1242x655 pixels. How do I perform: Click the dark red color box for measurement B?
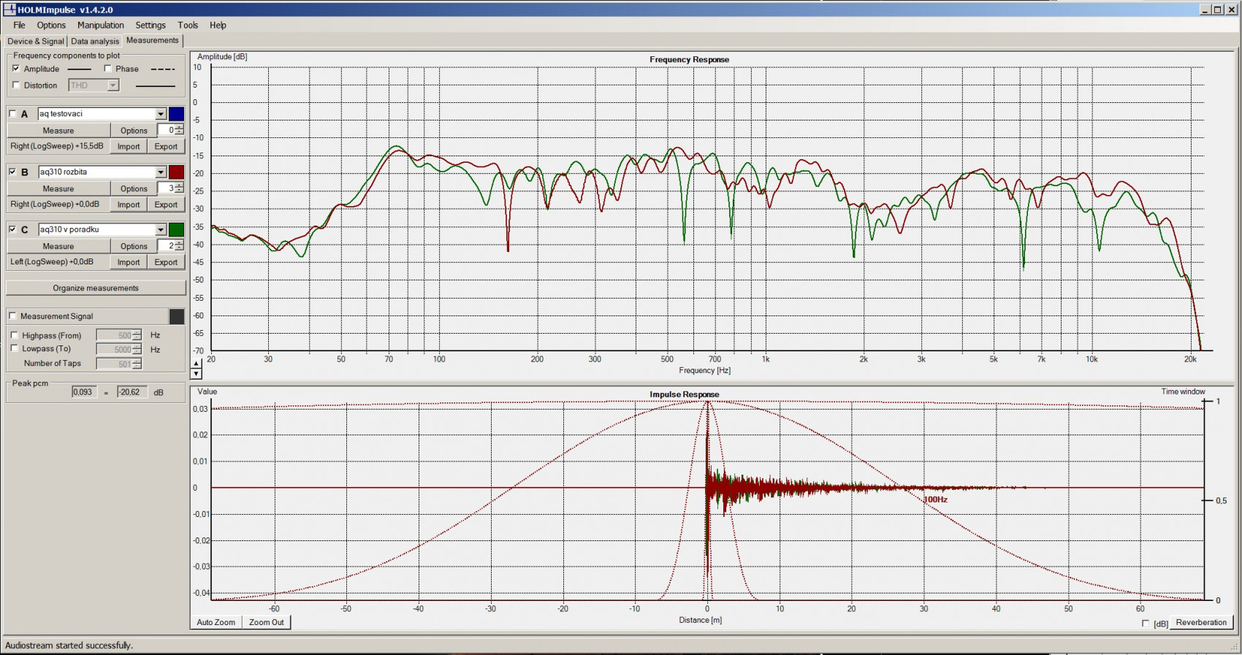(x=176, y=172)
